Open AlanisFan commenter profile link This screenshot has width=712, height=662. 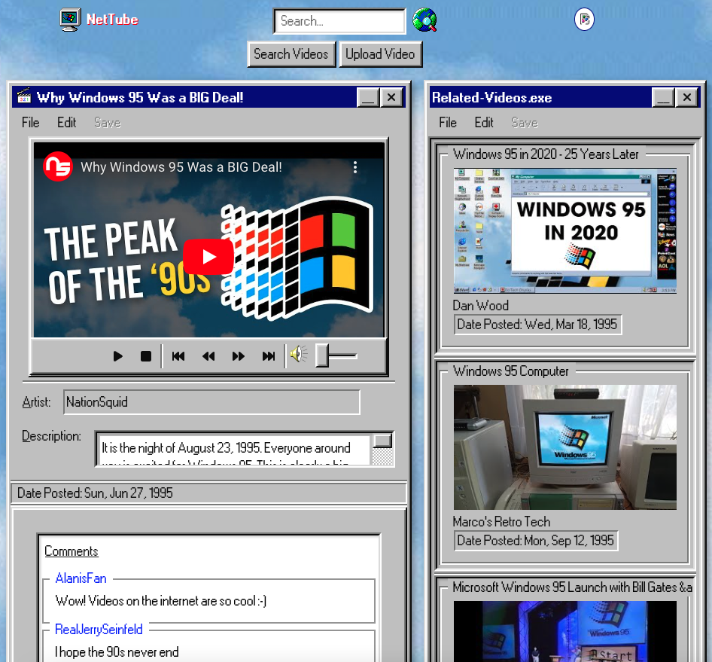[81, 578]
